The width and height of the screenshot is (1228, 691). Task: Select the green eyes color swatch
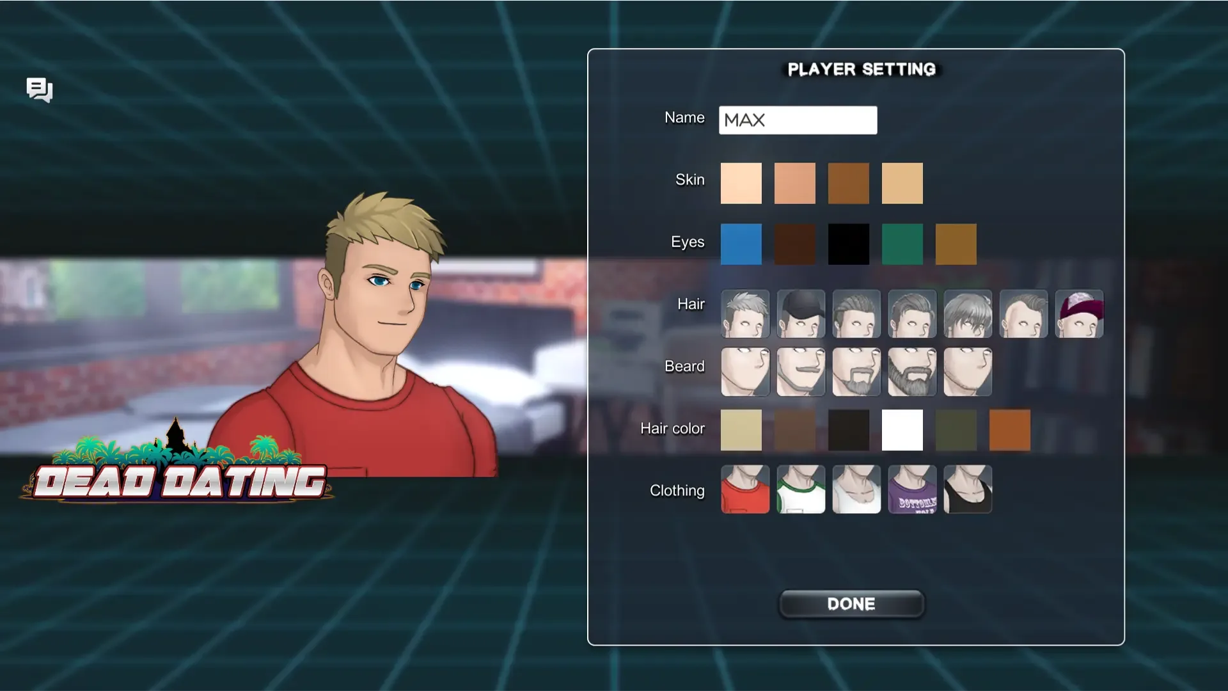click(902, 244)
